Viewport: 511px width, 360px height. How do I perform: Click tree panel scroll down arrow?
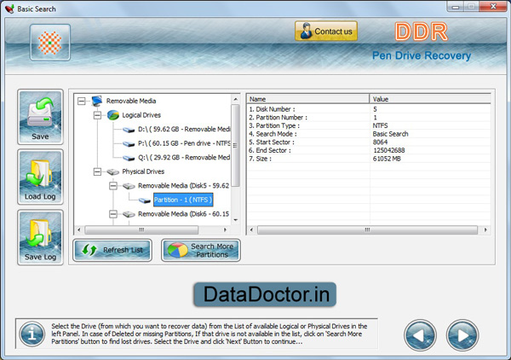[x=235, y=220]
